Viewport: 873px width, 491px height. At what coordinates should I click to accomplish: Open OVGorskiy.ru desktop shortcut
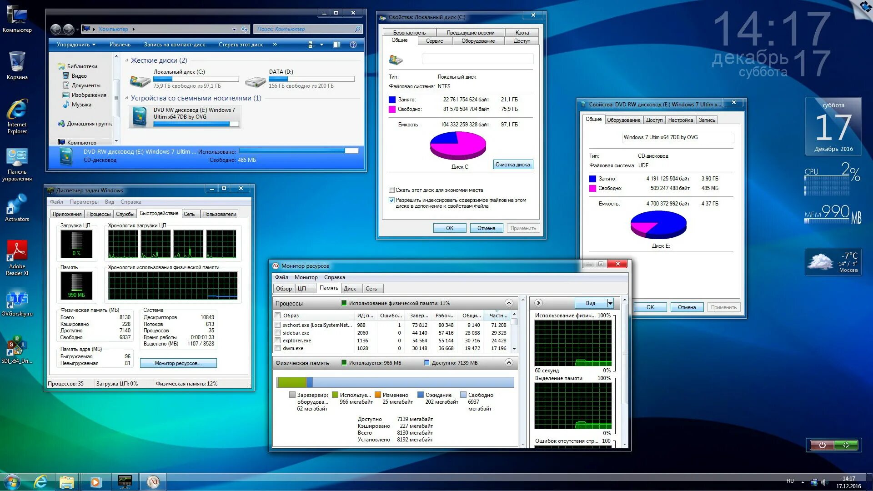click(17, 304)
